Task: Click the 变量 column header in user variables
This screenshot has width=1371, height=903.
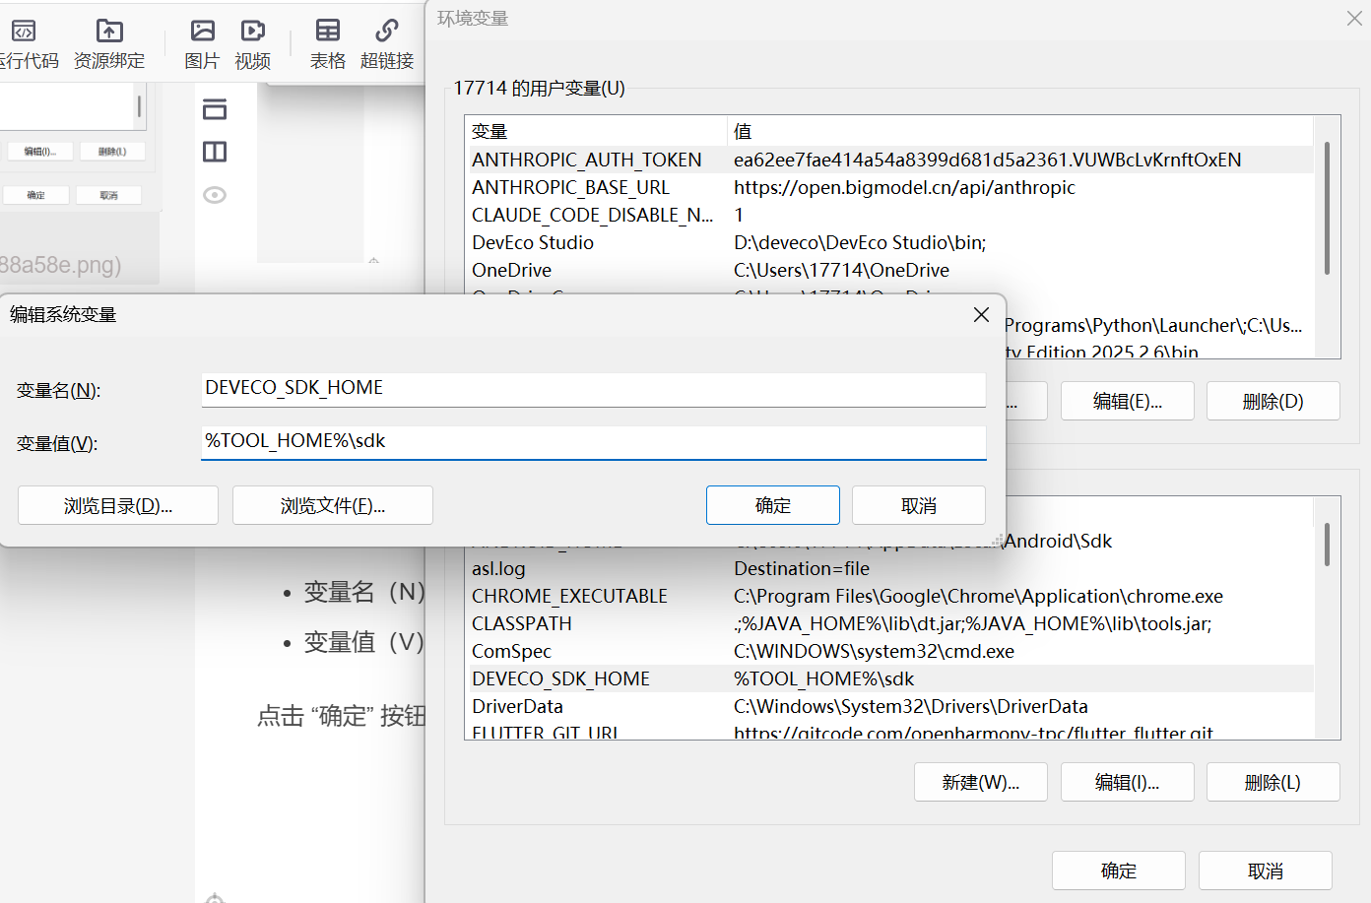Action: point(596,131)
